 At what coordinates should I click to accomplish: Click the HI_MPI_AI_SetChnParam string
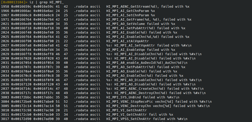130,15
